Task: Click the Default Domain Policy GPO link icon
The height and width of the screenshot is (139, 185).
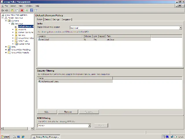Action: point(16,27)
